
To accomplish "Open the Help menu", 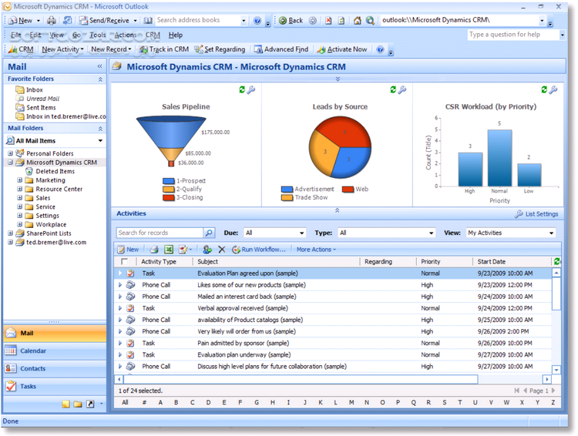I will tap(176, 35).
